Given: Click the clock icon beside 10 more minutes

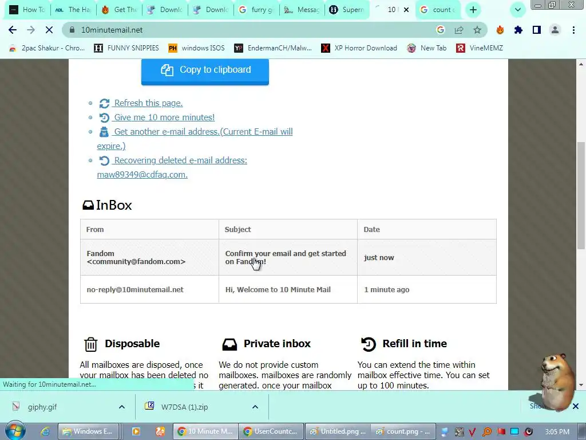Looking at the screenshot, I should pos(104,117).
